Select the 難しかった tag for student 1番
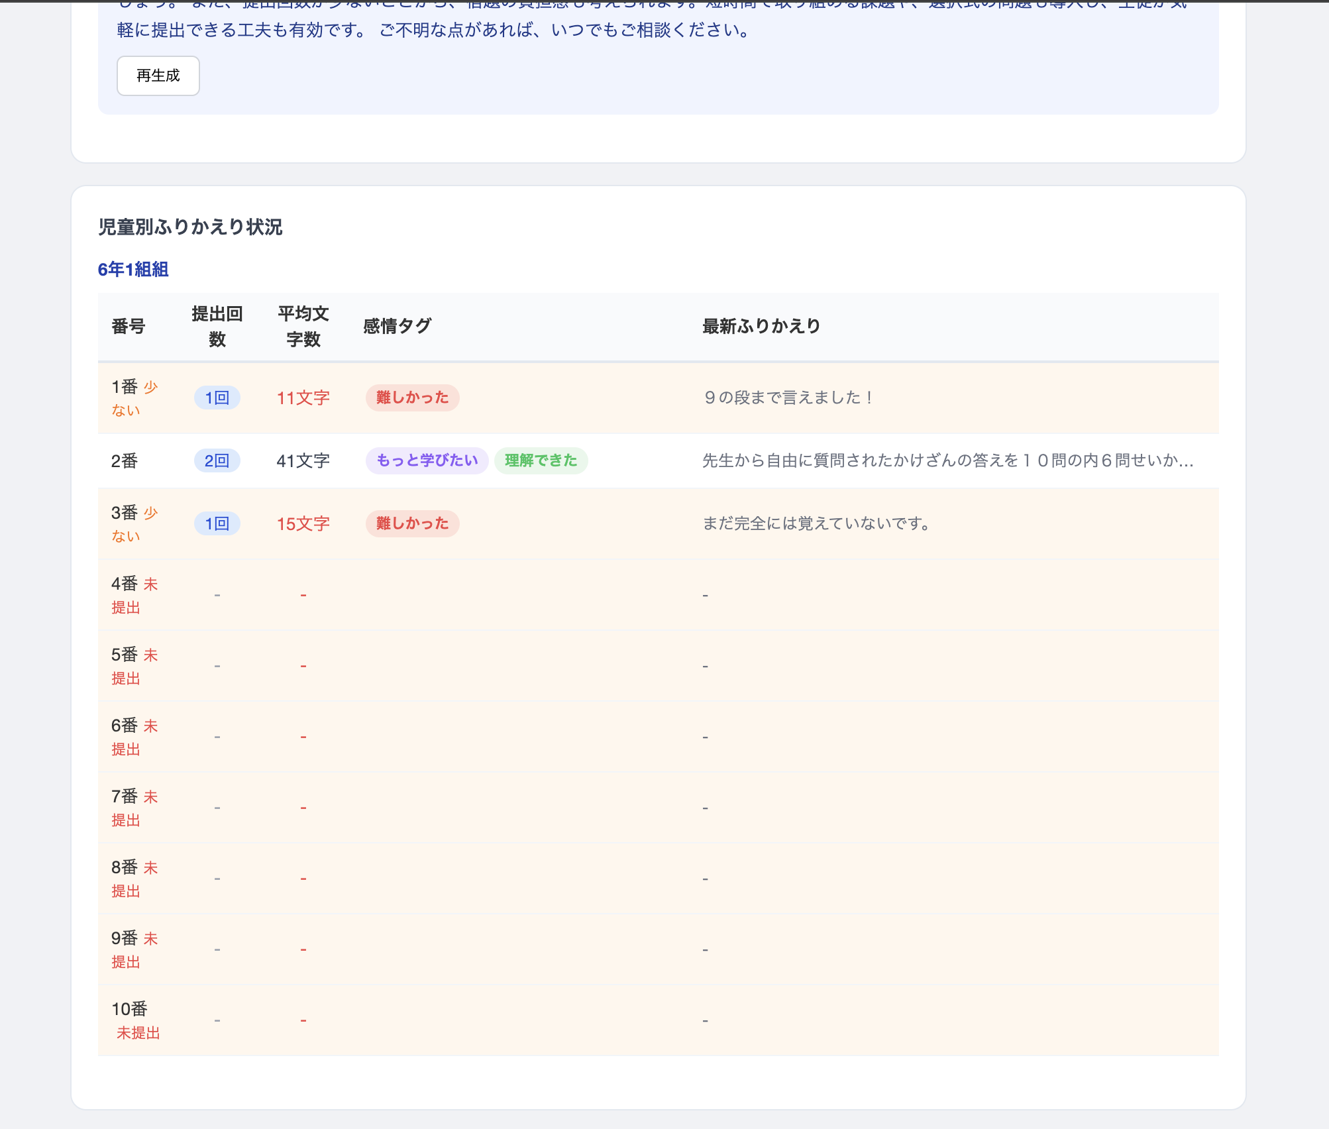 (412, 398)
